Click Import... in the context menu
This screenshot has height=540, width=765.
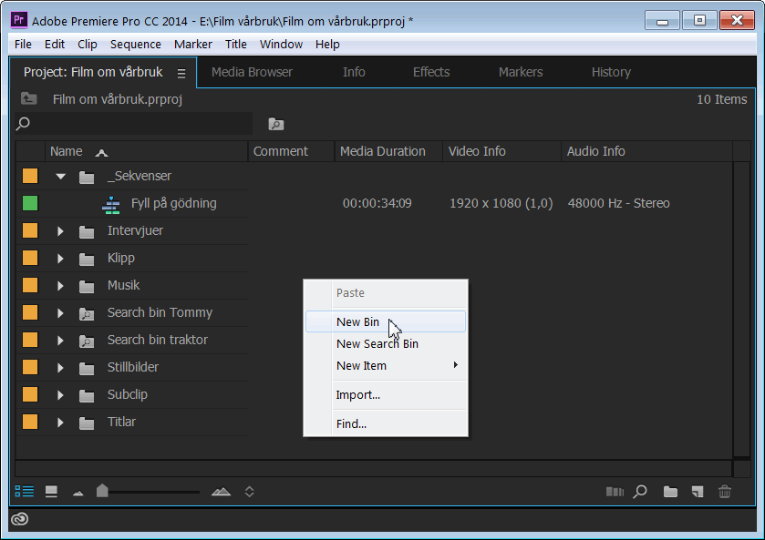click(357, 395)
